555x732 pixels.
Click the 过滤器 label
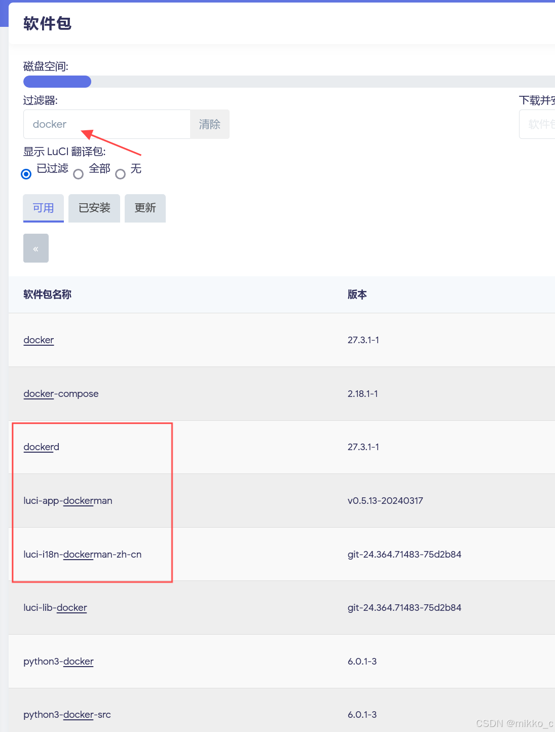tap(41, 100)
